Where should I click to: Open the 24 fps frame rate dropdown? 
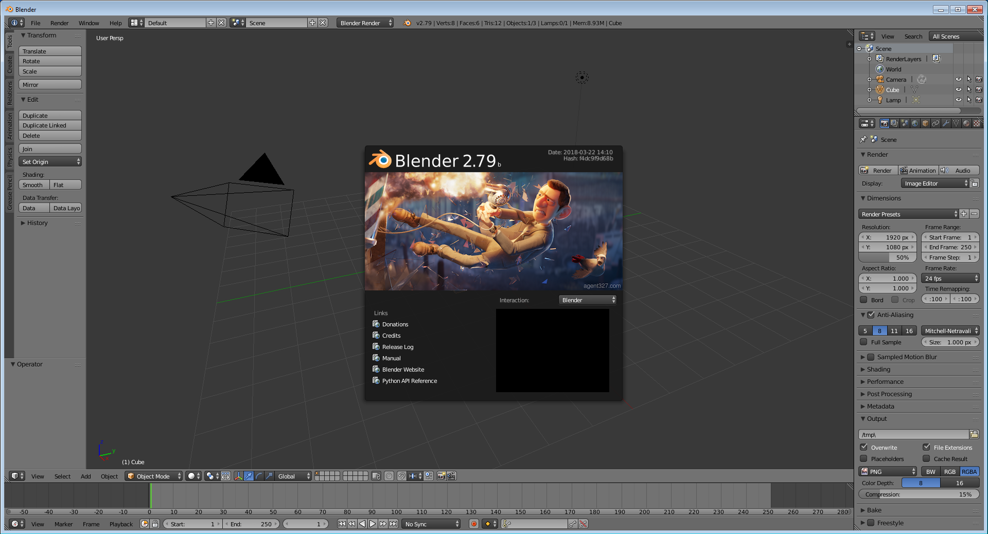(x=950, y=278)
